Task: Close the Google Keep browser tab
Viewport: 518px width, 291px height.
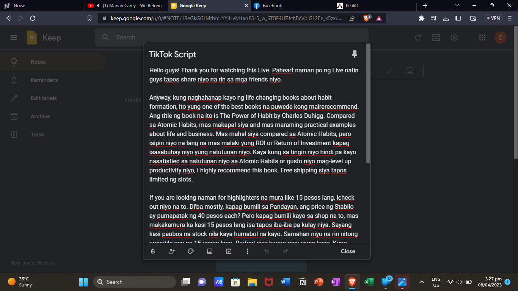Action: (246, 6)
